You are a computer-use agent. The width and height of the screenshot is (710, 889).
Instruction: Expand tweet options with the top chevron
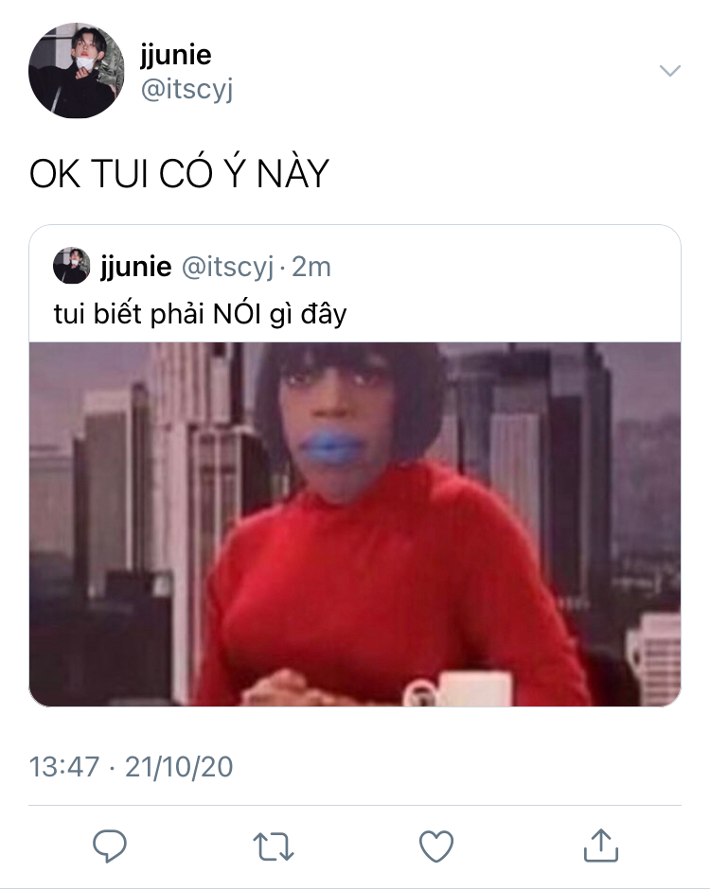tap(670, 70)
